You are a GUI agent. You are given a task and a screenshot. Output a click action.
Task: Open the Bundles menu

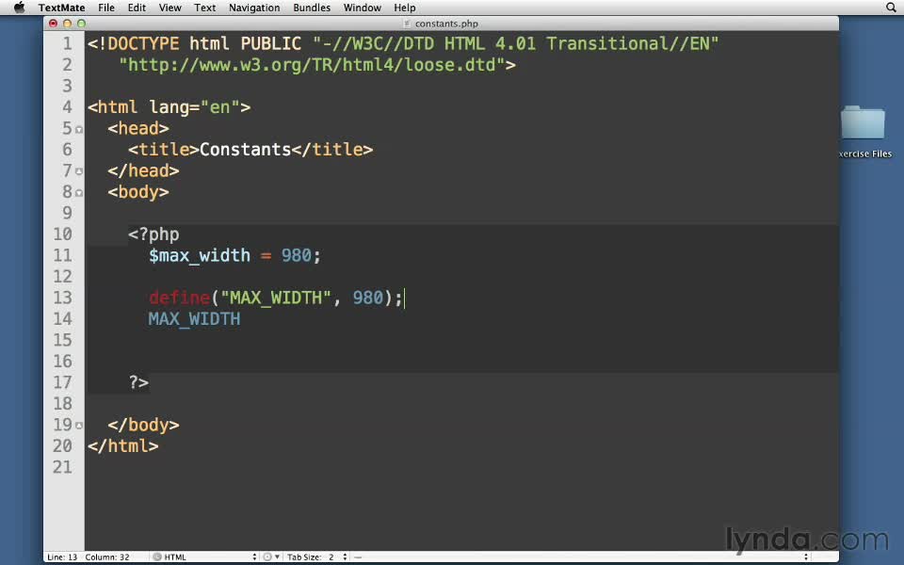[x=311, y=8]
